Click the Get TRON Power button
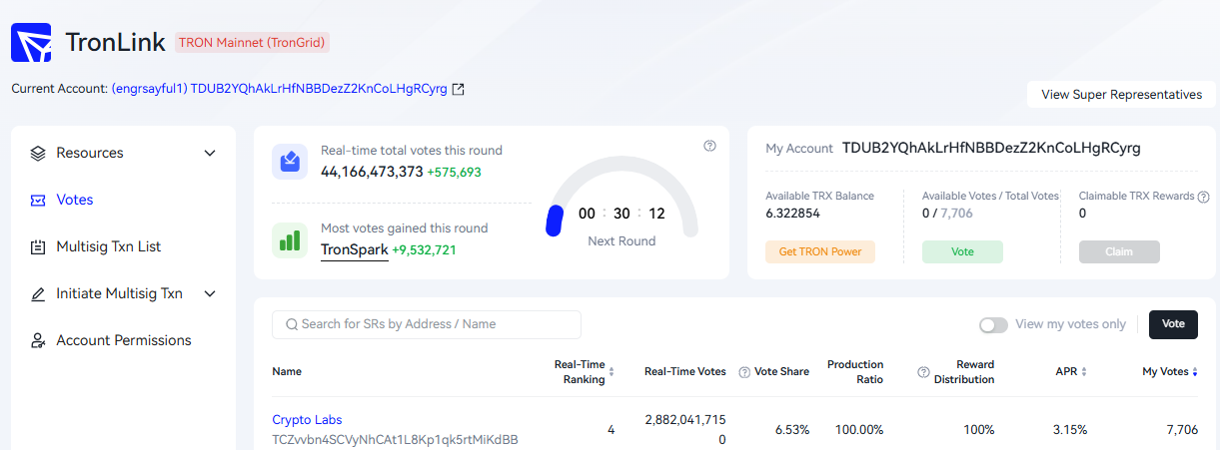 coord(820,251)
